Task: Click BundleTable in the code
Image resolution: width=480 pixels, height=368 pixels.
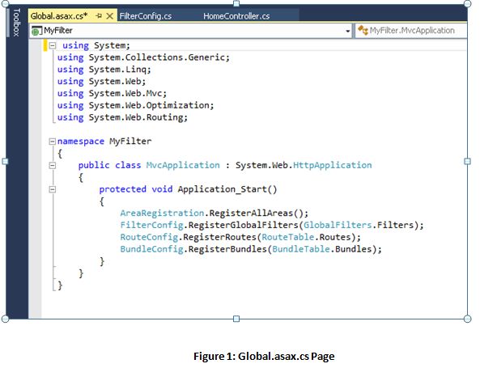Action: pos(301,249)
